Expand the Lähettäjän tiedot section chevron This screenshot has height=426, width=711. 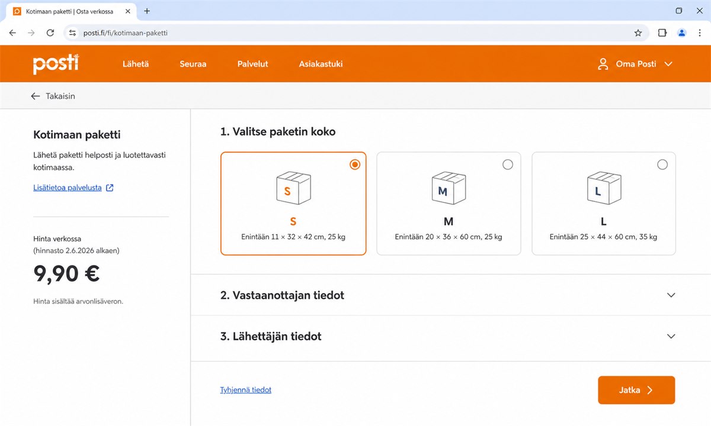[671, 336]
